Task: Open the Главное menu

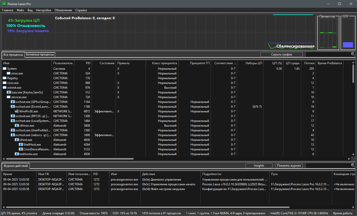Action: tap(8, 10)
